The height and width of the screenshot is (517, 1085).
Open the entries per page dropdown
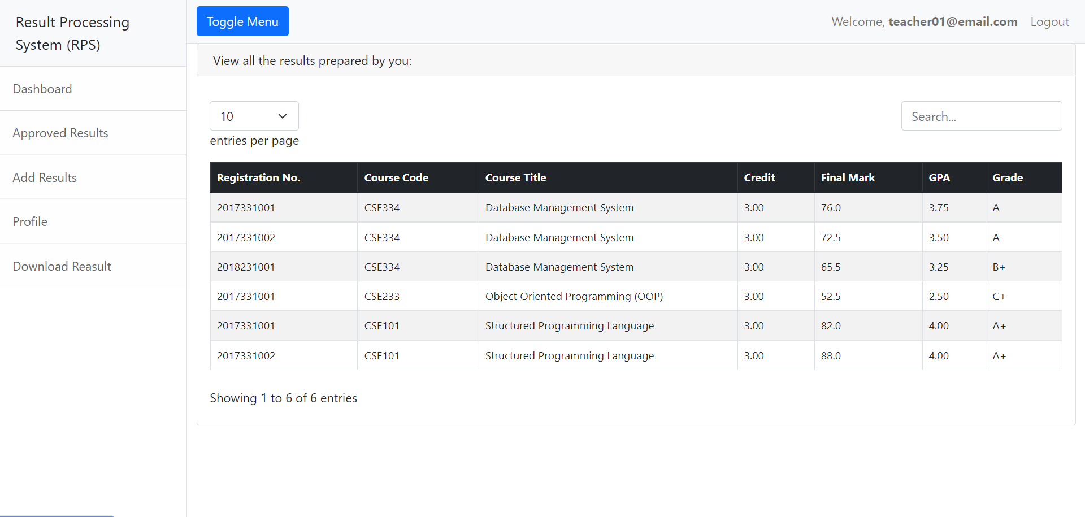pos(254,116)
